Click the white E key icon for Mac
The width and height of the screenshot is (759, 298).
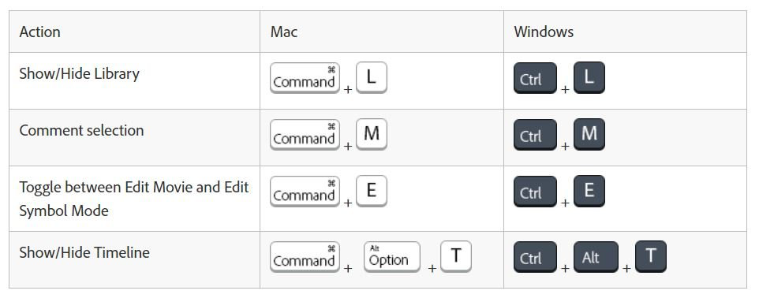[x=372, y=191]
